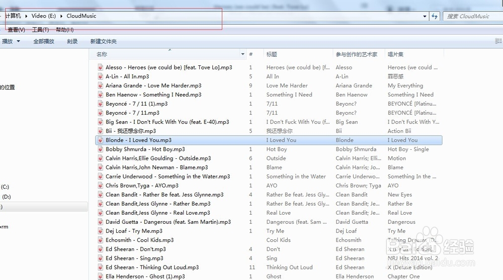Open the 名称 column filter dropdown
The image size is (503, 280).
pyautogui.click(x=243, y=54)
